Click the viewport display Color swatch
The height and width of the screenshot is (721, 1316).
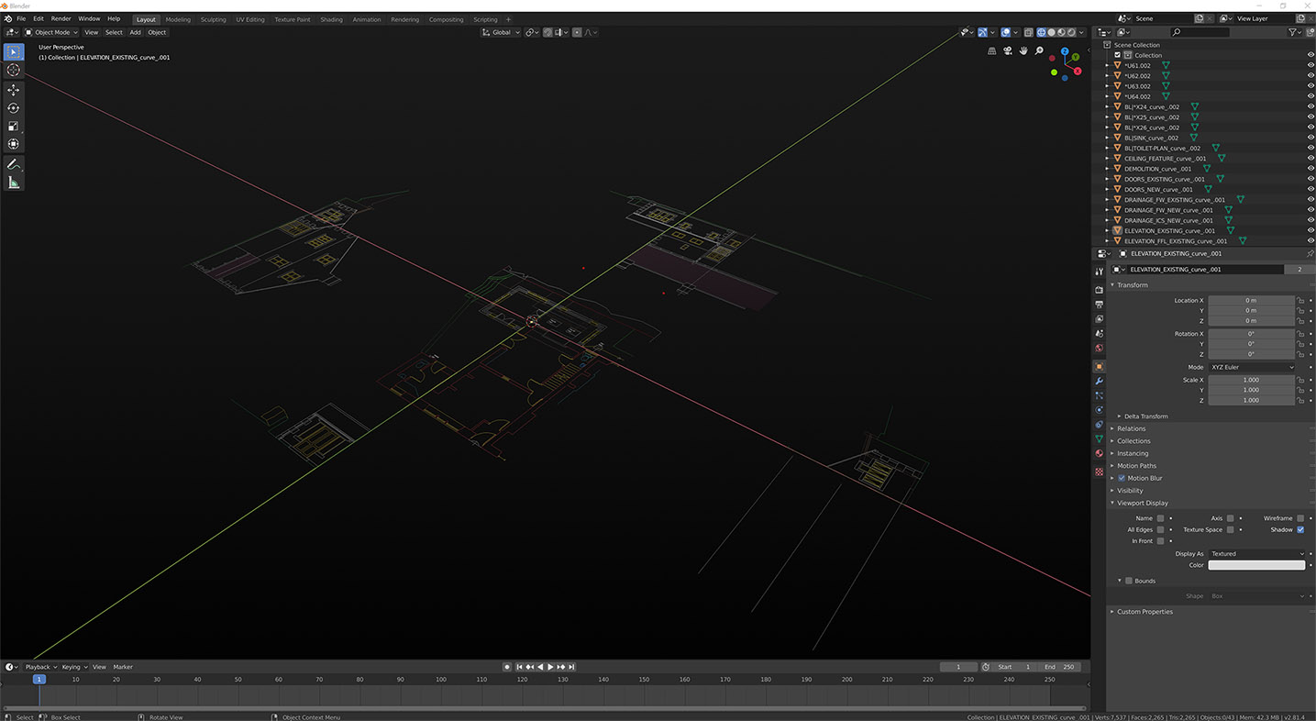1256,565
